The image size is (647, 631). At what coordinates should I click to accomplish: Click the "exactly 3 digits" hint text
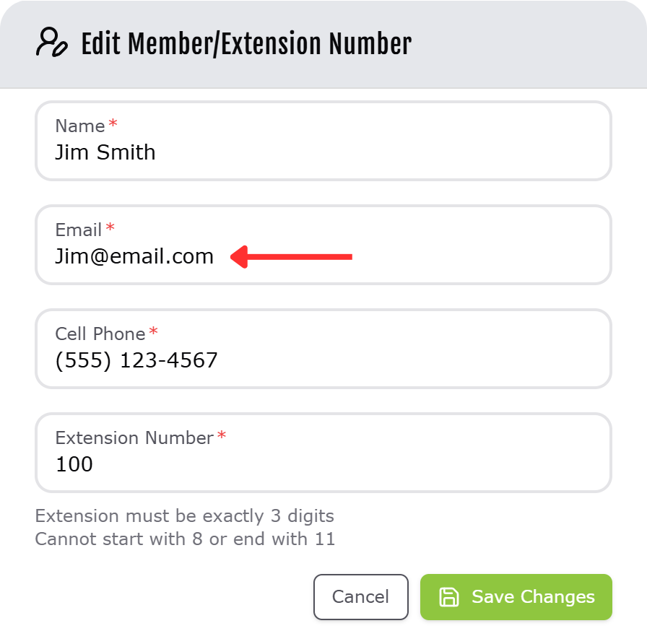click(x=184, y=516)
